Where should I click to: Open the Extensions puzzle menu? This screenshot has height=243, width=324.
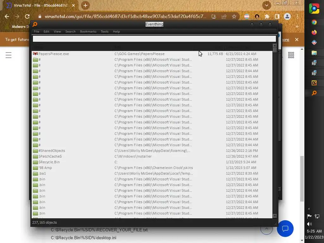tap(267, 16)
